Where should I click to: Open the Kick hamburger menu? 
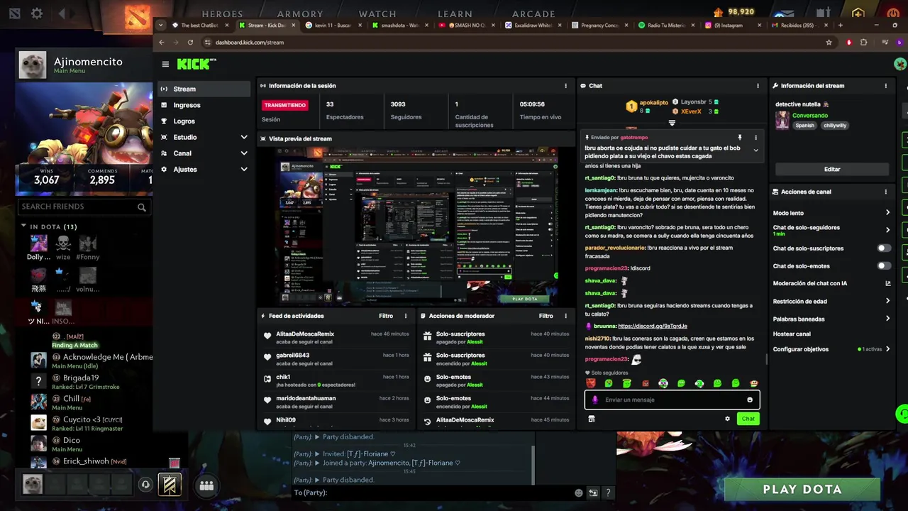pos(165,64)
